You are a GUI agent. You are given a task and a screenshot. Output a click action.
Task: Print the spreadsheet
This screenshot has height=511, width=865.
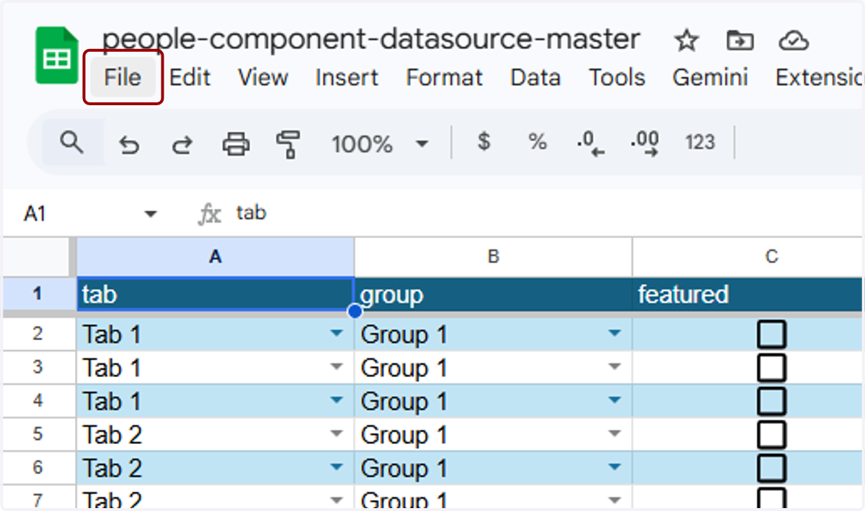coord(236,144)
